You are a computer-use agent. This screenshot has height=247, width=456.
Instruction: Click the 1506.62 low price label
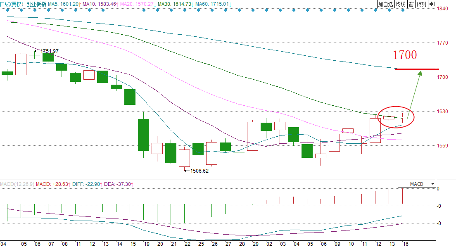click(199, 171)
